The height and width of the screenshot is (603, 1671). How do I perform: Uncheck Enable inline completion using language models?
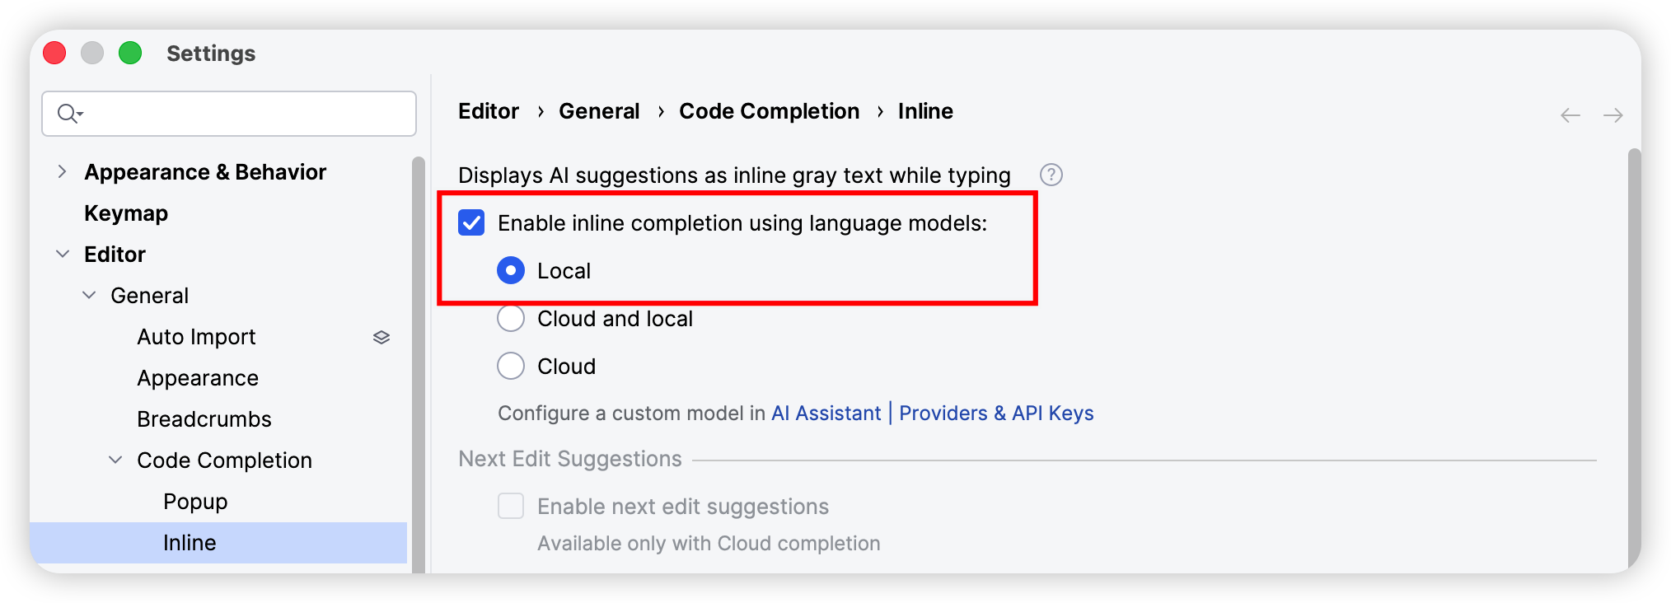pos(471,223)
